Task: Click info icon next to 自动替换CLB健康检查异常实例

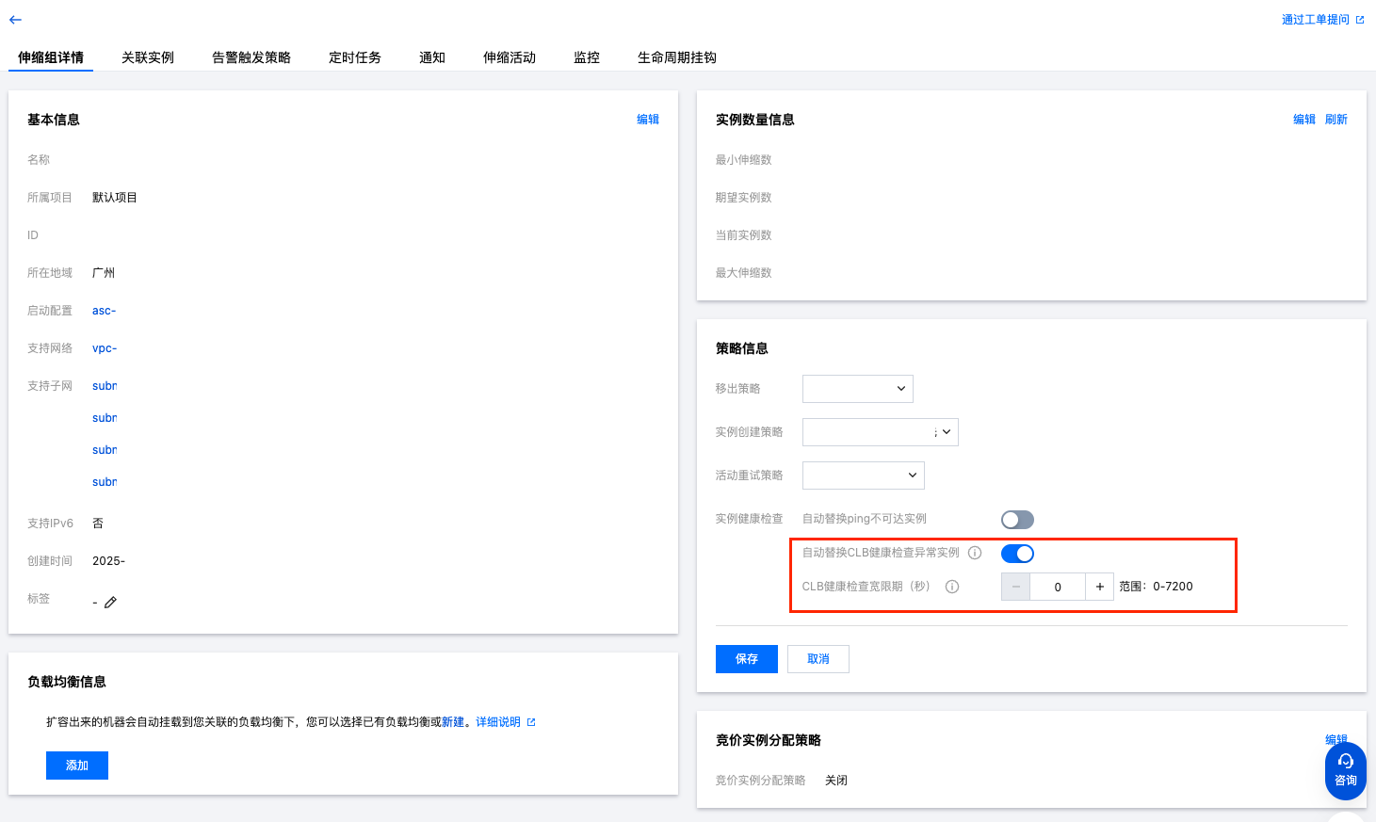Action: pos(975,553)
